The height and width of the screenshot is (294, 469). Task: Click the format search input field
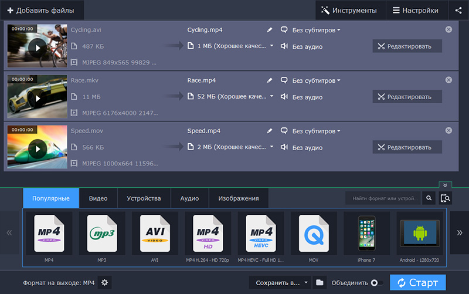pos(384,198)
